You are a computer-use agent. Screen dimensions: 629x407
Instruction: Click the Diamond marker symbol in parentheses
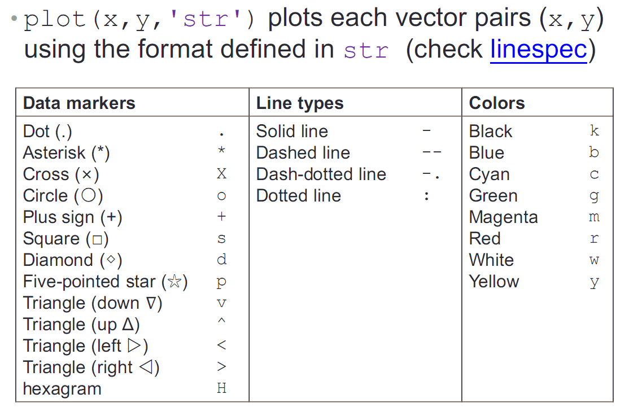tap(111, 260)
